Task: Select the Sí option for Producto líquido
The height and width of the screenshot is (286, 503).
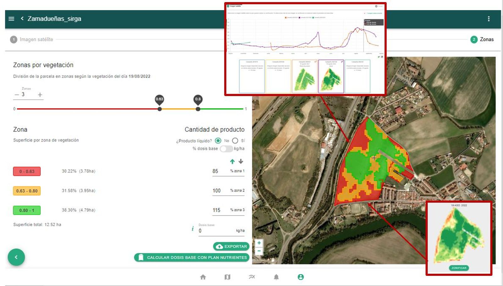Action: point(235,141)
